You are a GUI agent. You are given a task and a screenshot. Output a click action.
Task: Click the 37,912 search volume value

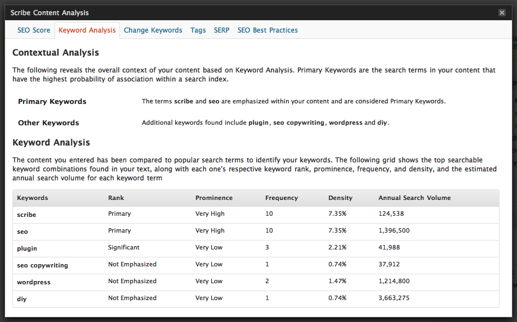click(x=389, y=264)
